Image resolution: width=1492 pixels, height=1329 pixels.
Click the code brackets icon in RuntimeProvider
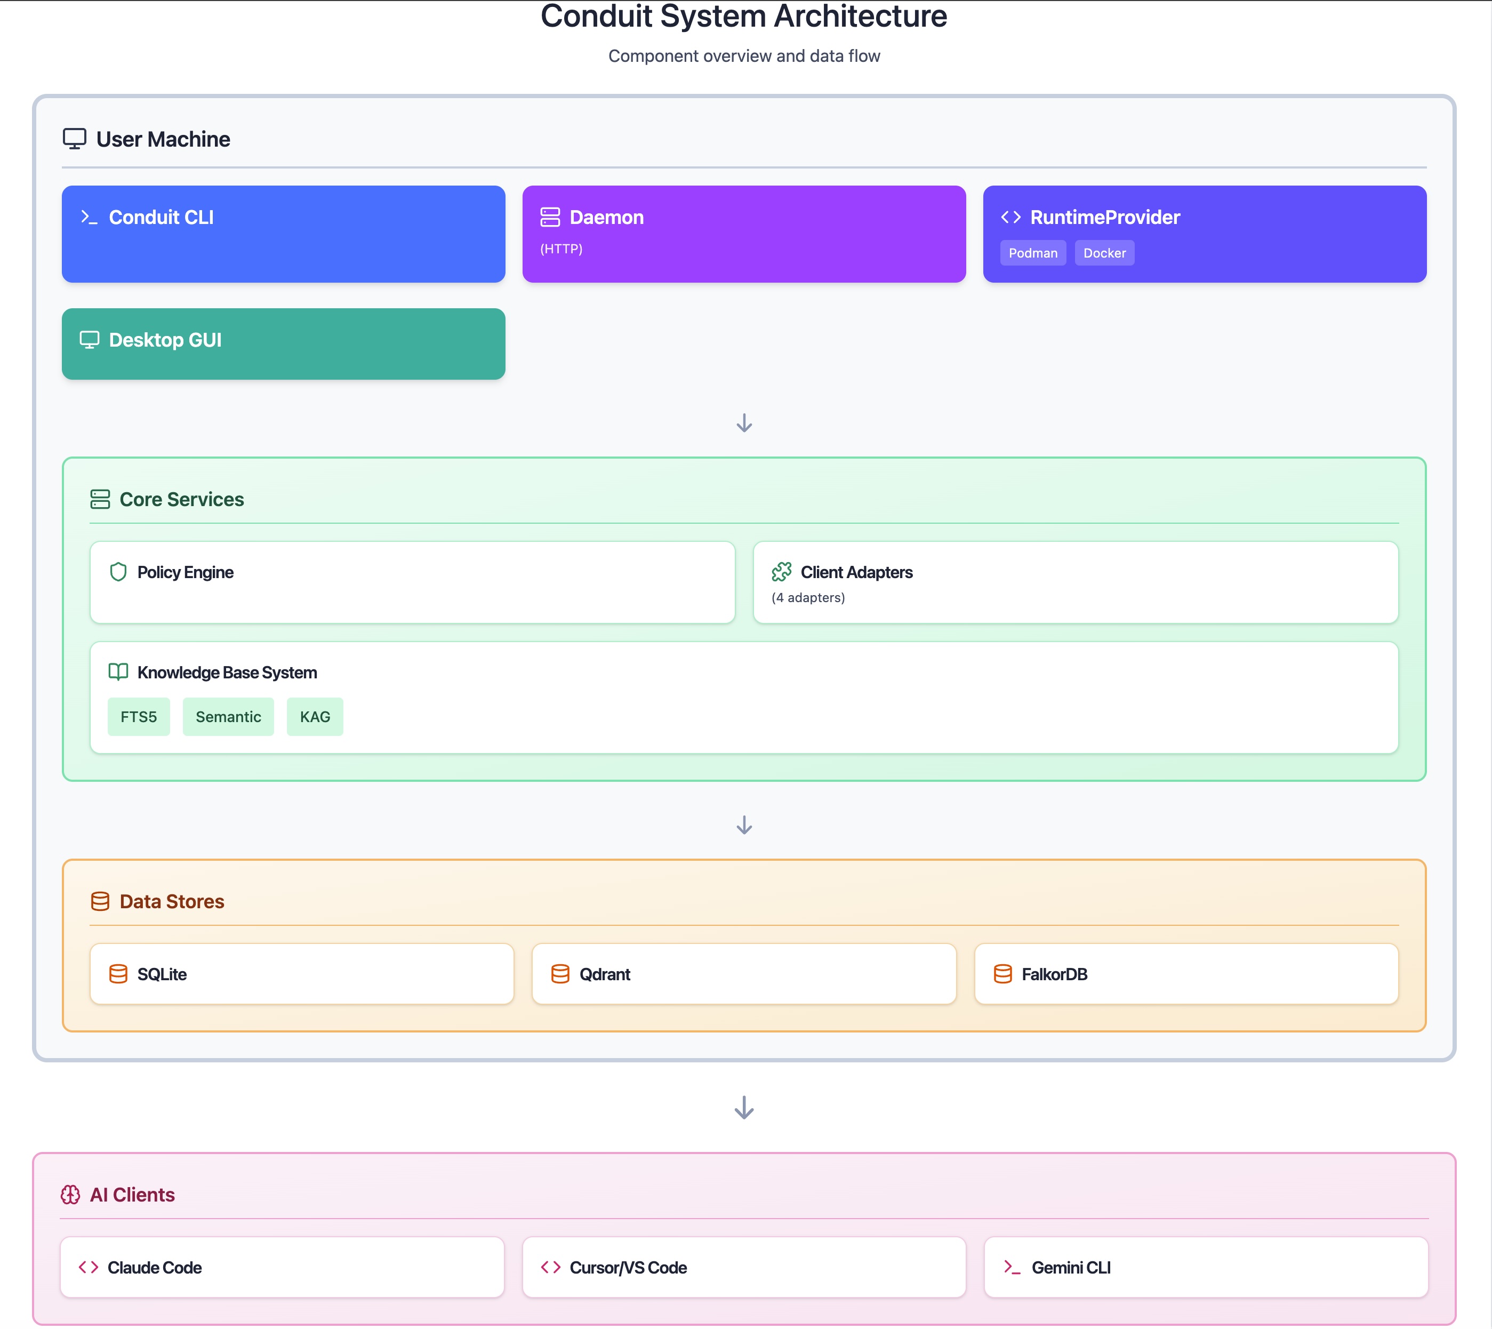pos(1012,217)
